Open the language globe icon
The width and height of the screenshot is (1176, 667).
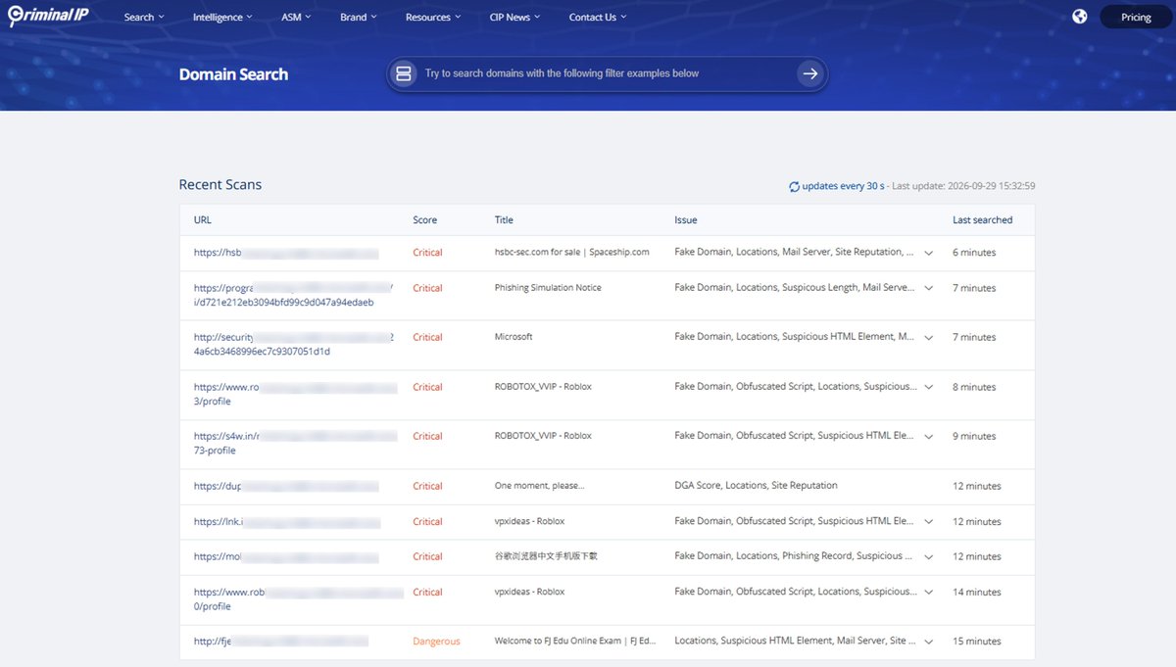pyautogui.click(x=1079, y=17)
